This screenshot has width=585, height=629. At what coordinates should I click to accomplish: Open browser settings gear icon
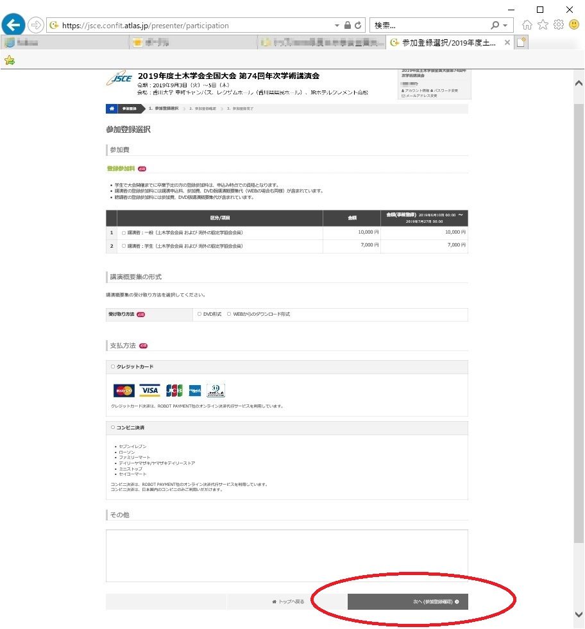tap(558, 25)
